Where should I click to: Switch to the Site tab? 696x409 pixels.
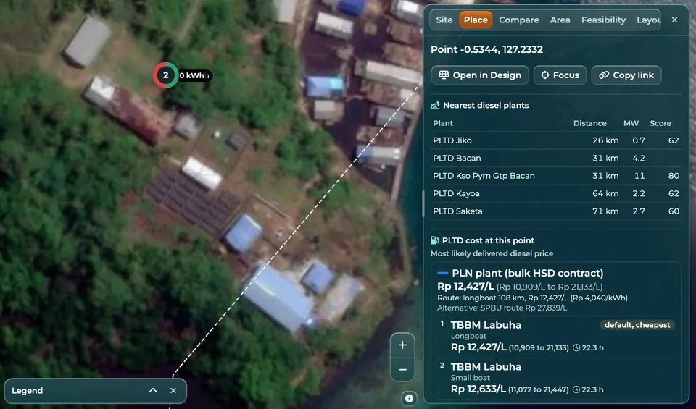click(x=444, y=20)
